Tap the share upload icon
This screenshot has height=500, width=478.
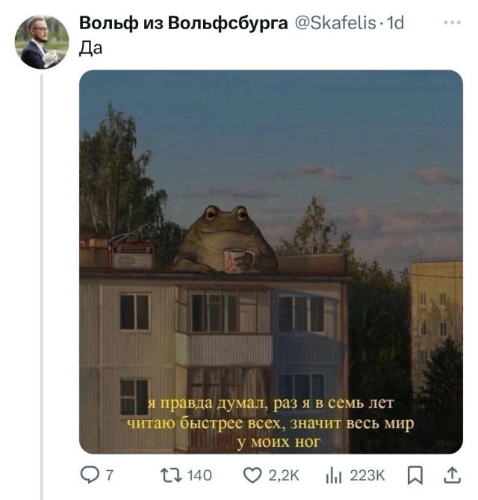click(453, 475)
